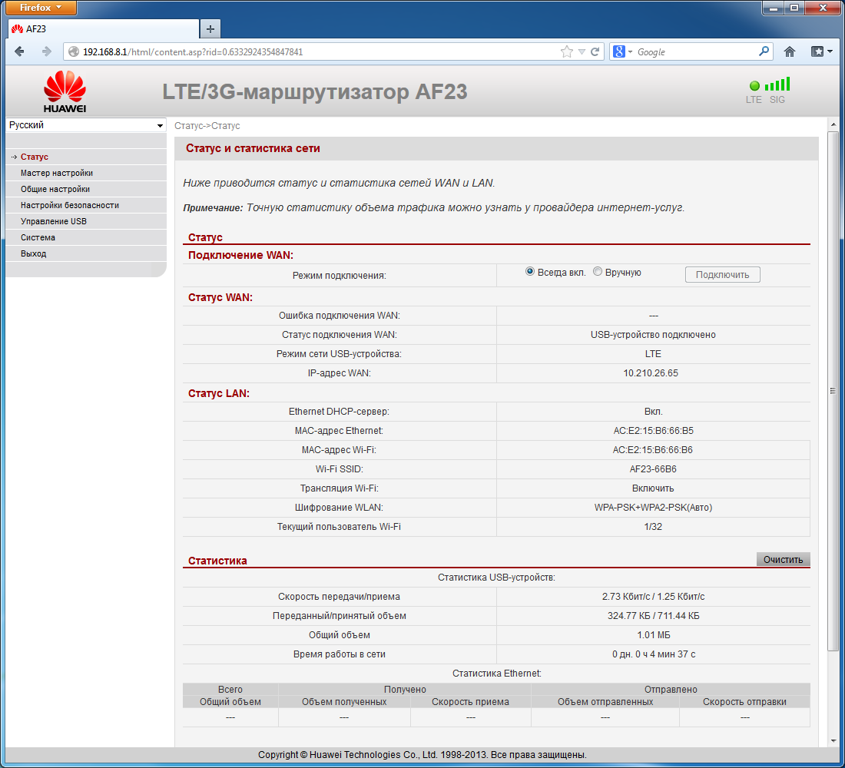Viewport: 845px width, 768px height.
Task: Click the Ethernet MAC AC:E2:15:B6:66:B5
Action: click(x=653, y=431)
